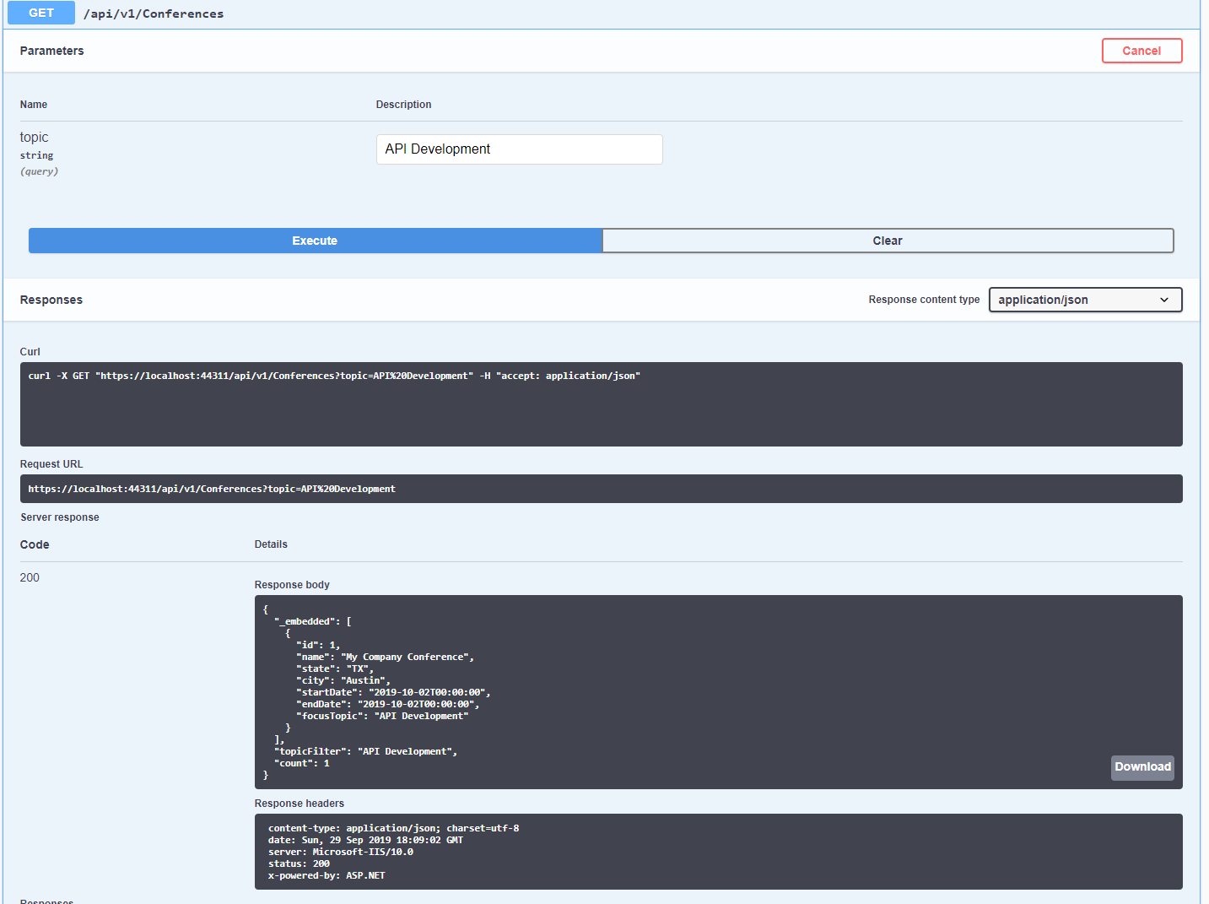
Task: Click the 200 response code
Action: (30, 577)
